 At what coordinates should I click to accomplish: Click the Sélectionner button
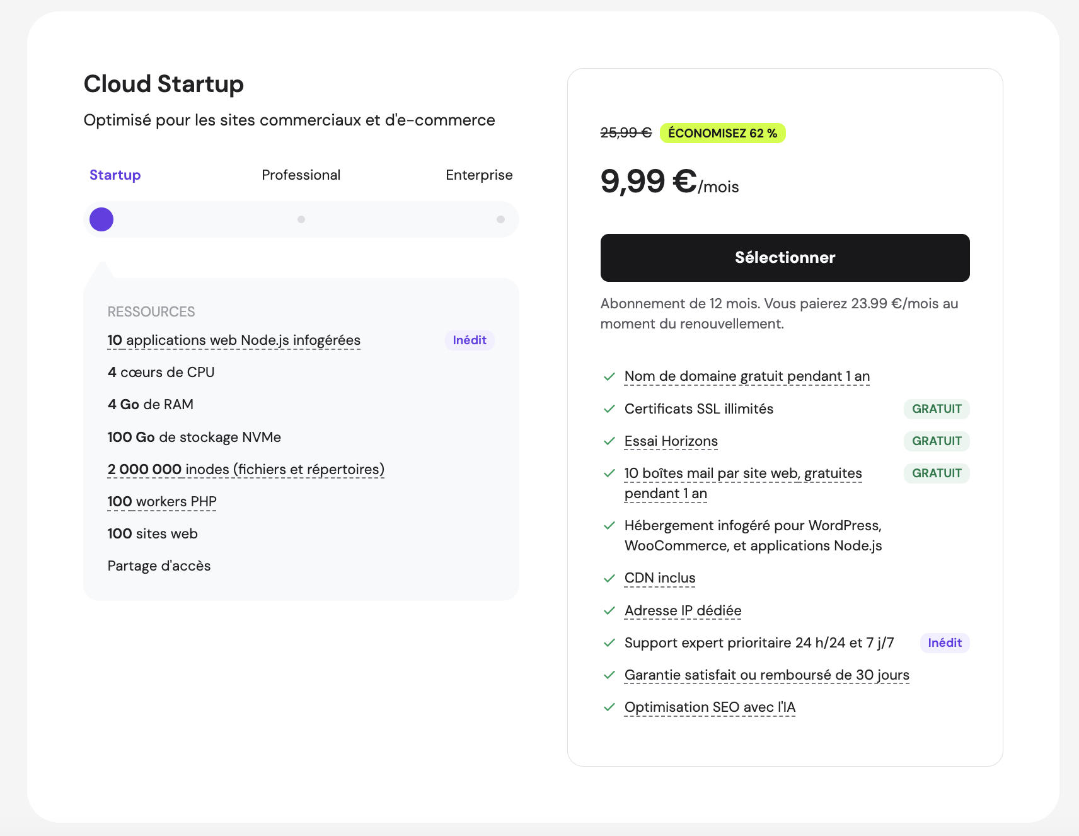785,258
